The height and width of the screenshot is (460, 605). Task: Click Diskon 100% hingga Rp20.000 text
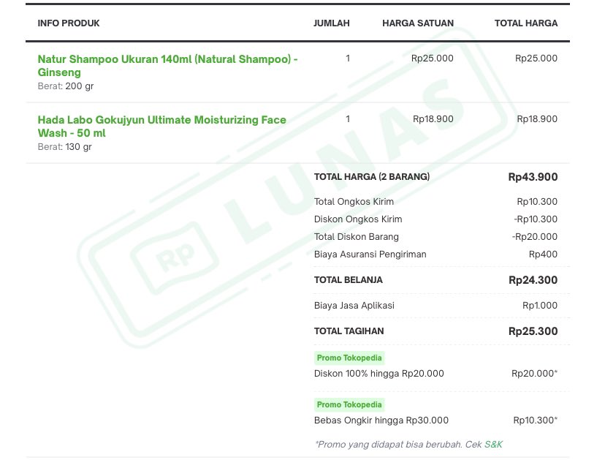click(x=379, y=374)
